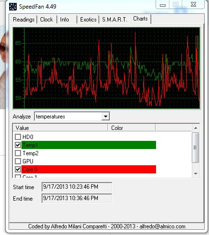Switch to the Readings tab
Viewport: 209px width, 235px height.
click(23, 20)
